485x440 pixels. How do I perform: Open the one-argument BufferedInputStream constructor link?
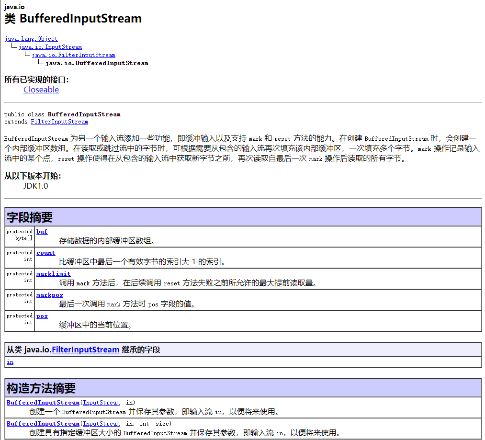click(43, 402)
